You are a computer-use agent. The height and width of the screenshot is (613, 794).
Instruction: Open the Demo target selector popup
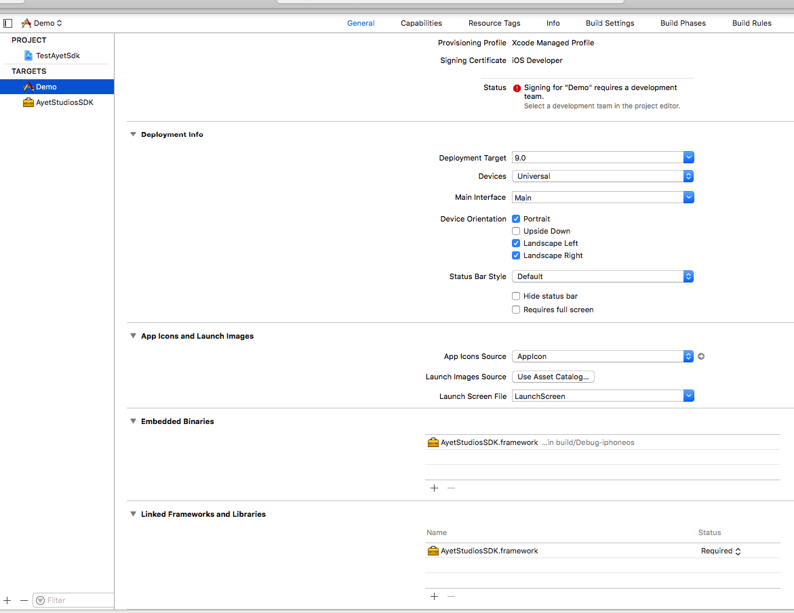pyautogui.click(x=42, y=23)
